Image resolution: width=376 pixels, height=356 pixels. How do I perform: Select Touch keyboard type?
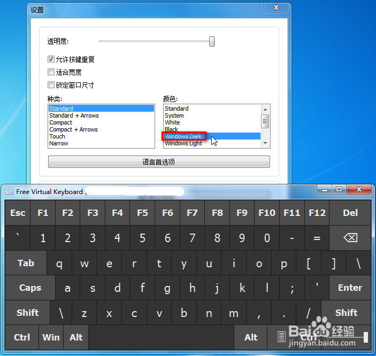coord(101,136)
